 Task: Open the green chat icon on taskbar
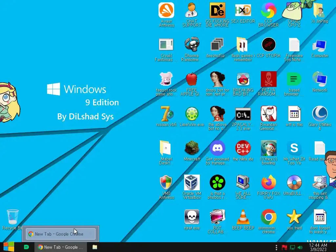click(26, 247)
